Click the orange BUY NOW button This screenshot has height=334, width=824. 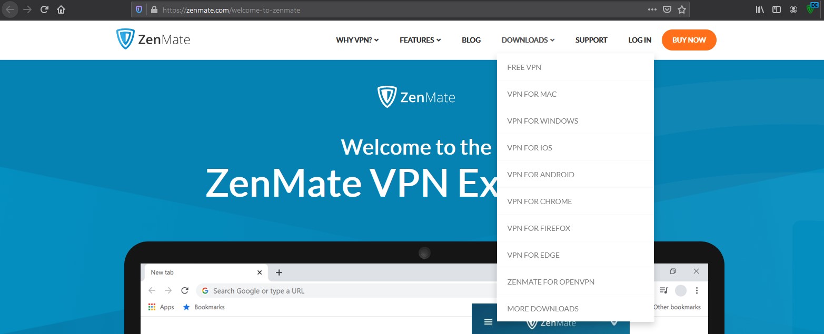point(689,40)
